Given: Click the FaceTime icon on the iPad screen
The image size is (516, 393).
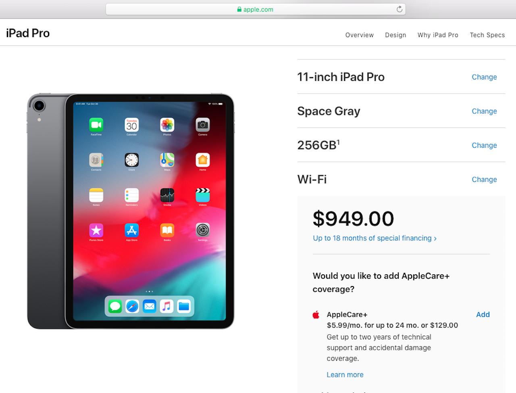Looking at the screenshot, I should pyautogui.click(x=96, y=125).
